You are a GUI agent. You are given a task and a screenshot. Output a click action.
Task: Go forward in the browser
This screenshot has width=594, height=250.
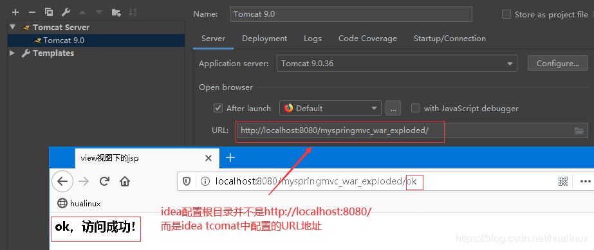84,181
